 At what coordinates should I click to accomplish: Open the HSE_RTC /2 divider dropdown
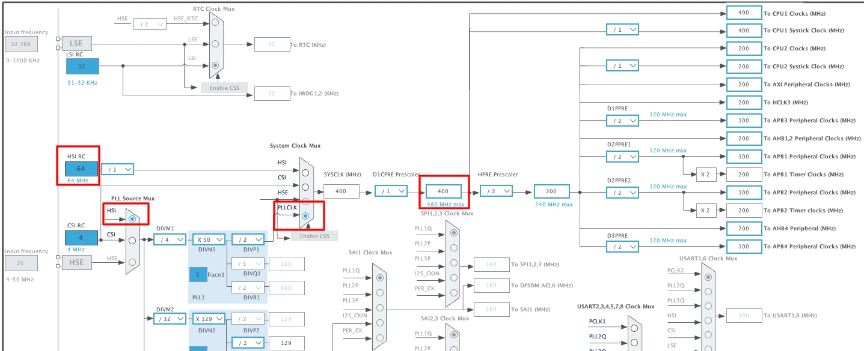click(150, 24)
